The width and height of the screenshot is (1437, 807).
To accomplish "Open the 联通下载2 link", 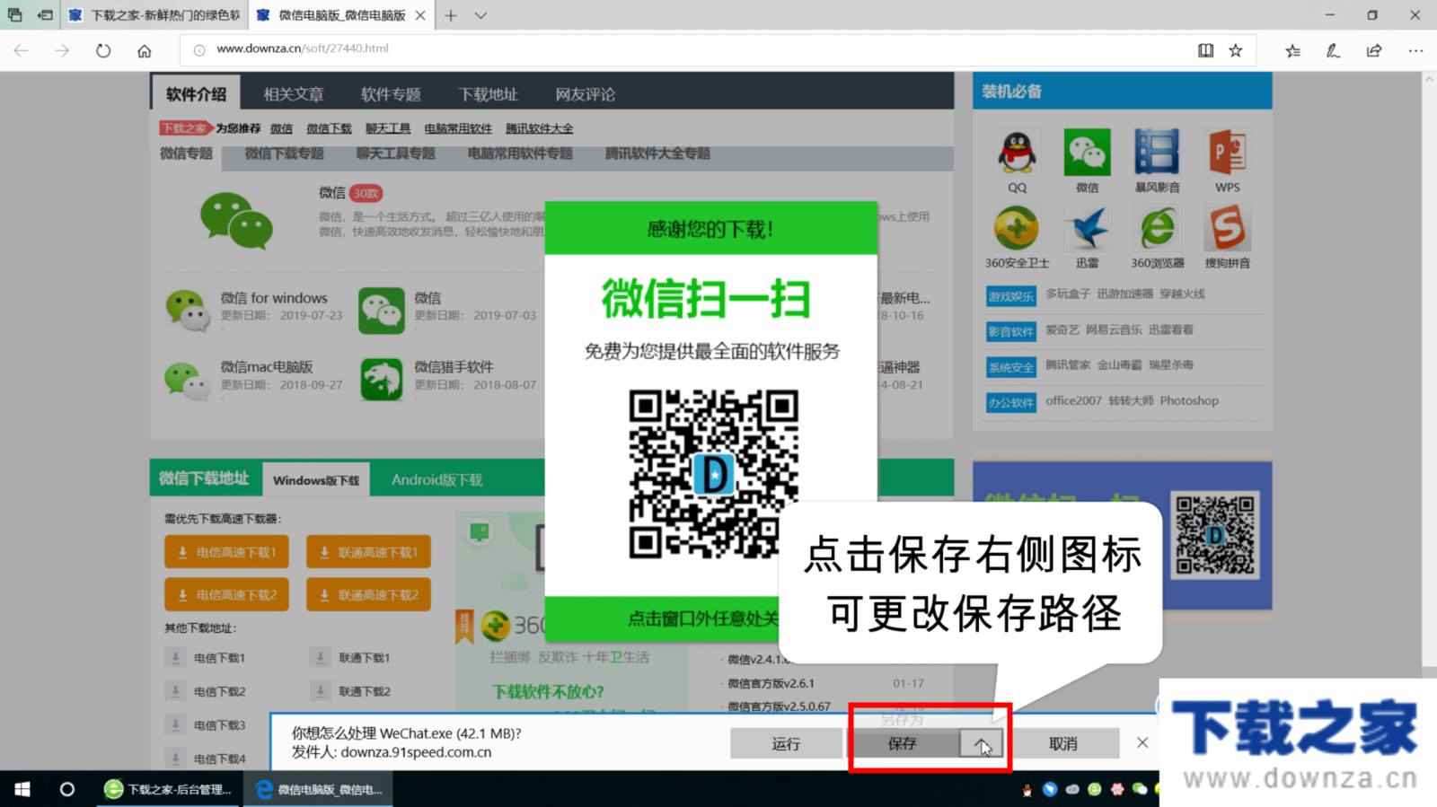I will pos(364,691).
